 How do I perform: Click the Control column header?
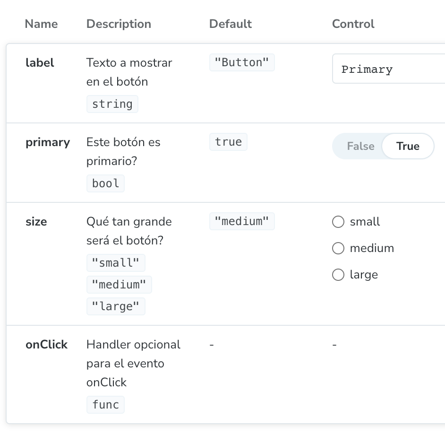(353, 24)
